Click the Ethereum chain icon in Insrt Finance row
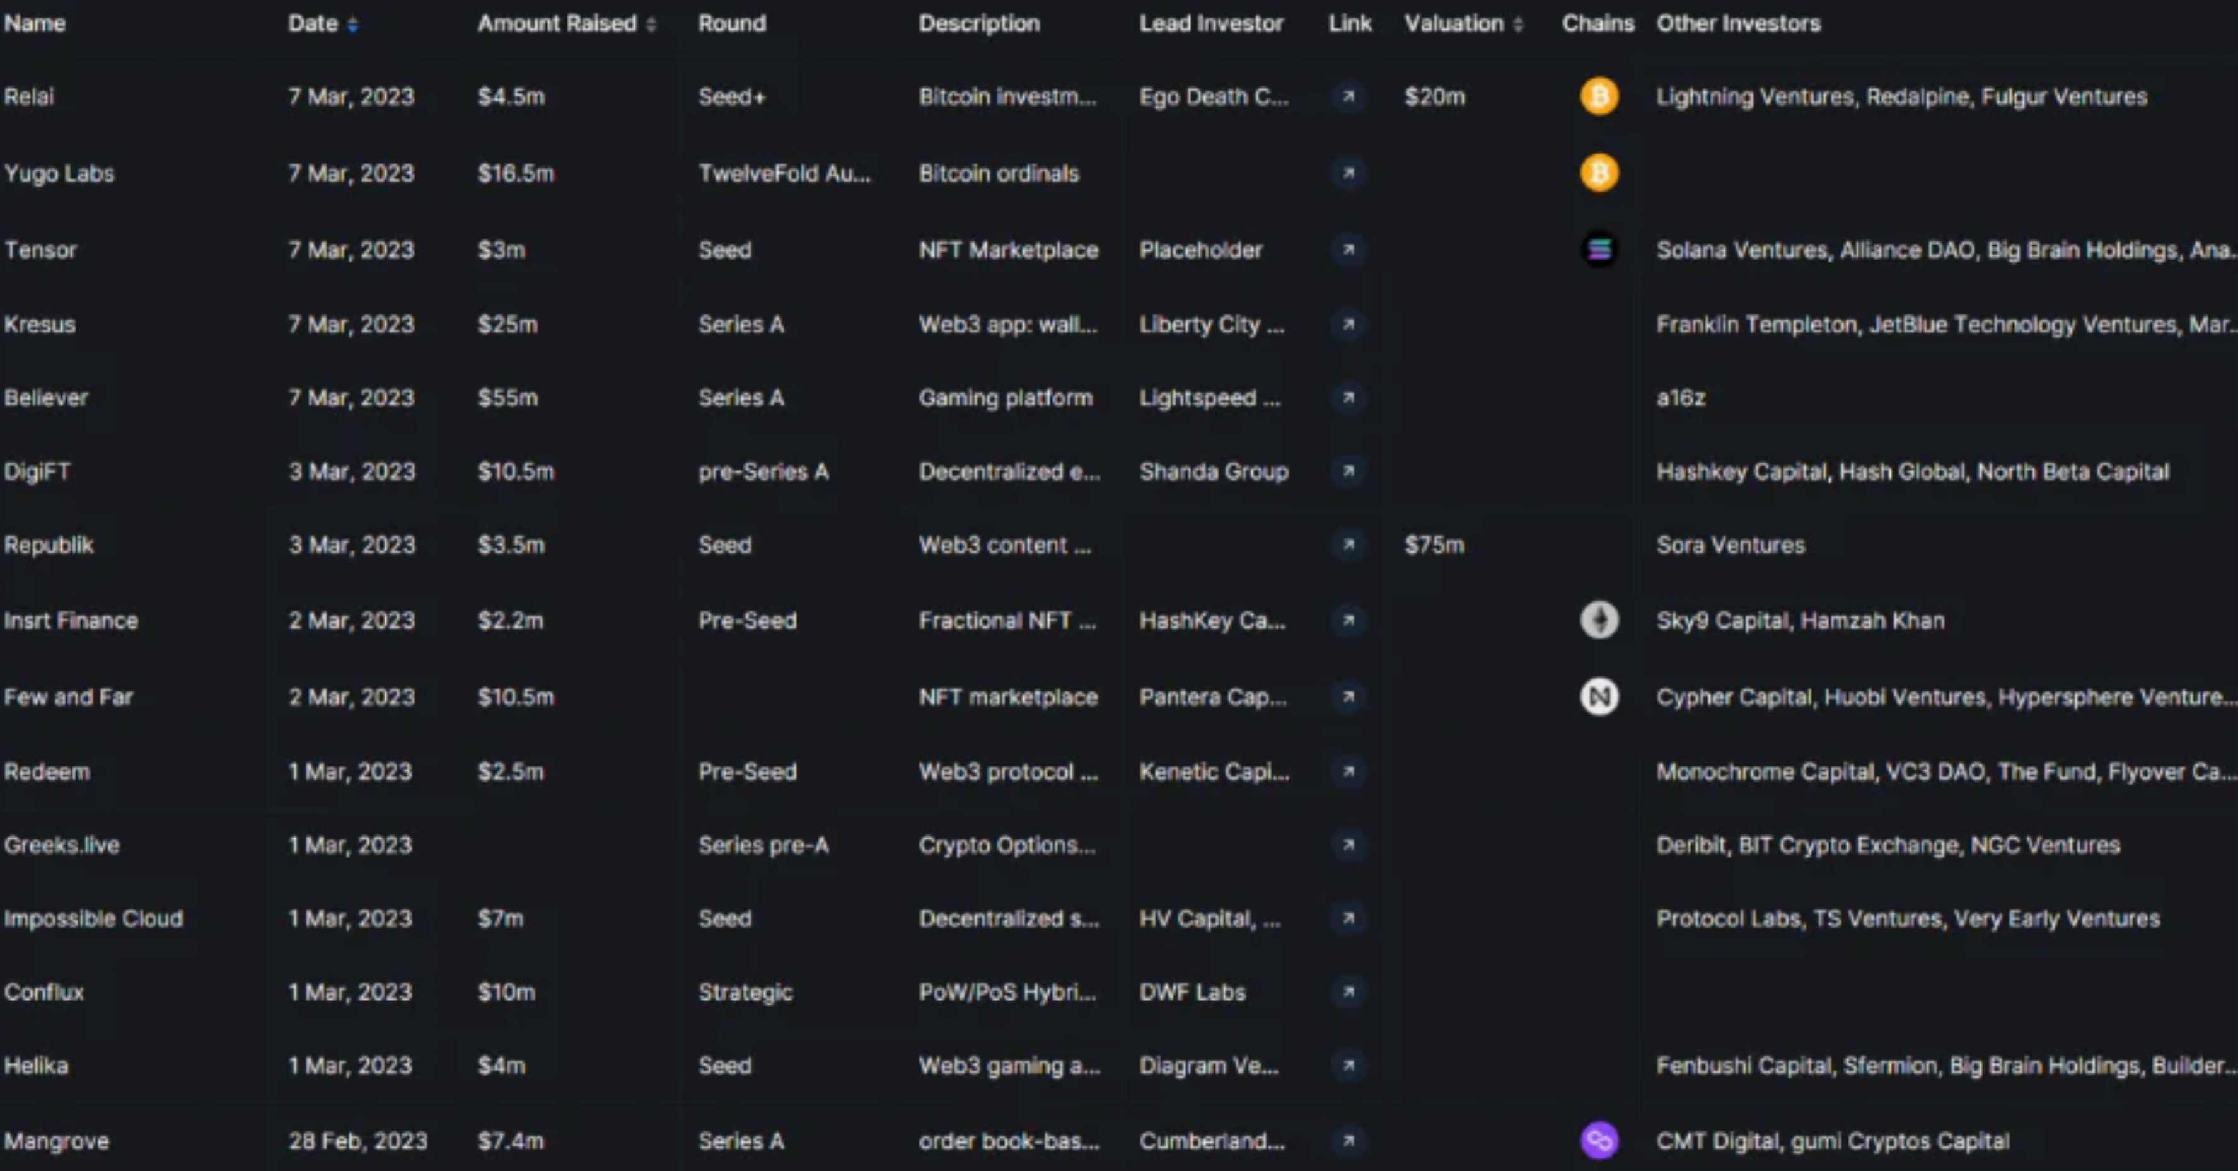This screenshot has height=1171, width=2238. click(1599, 620)
